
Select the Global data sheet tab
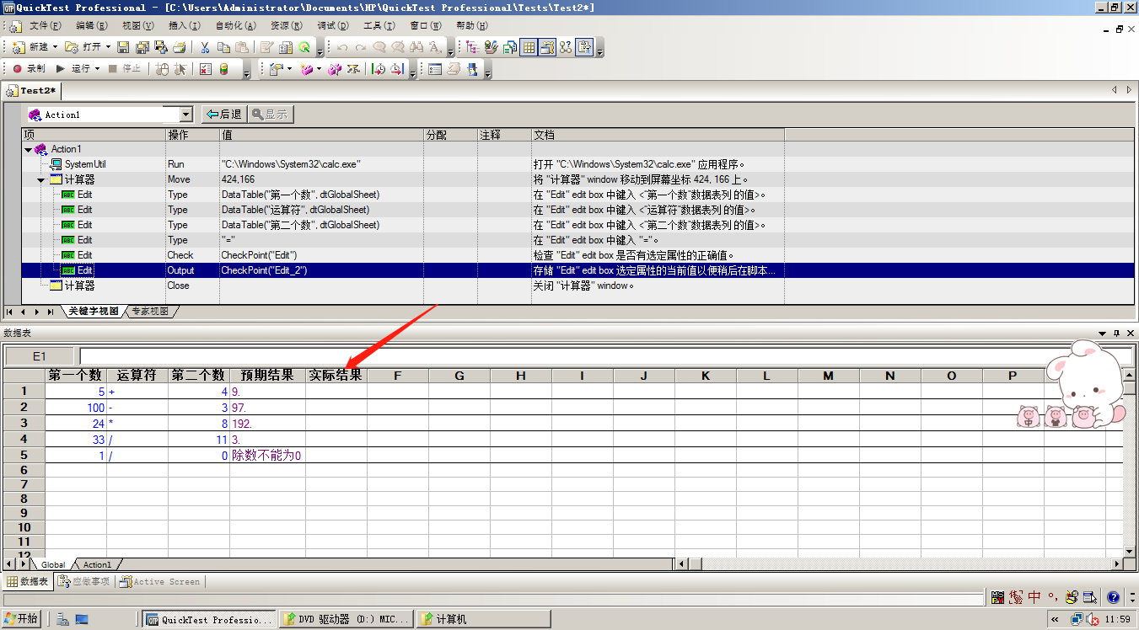[x=53, y=564]
